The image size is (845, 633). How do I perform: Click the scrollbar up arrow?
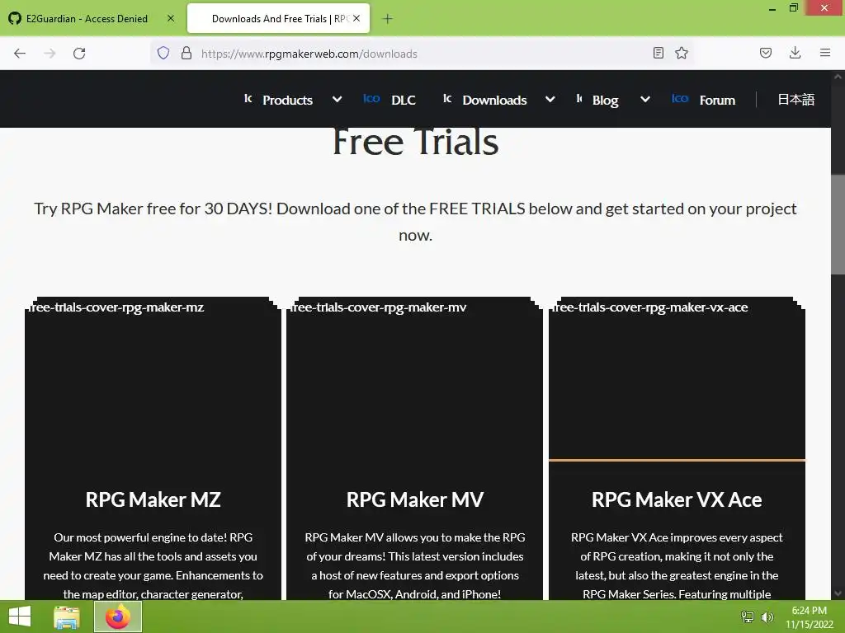pyautogui.click(x=838, y=77)
